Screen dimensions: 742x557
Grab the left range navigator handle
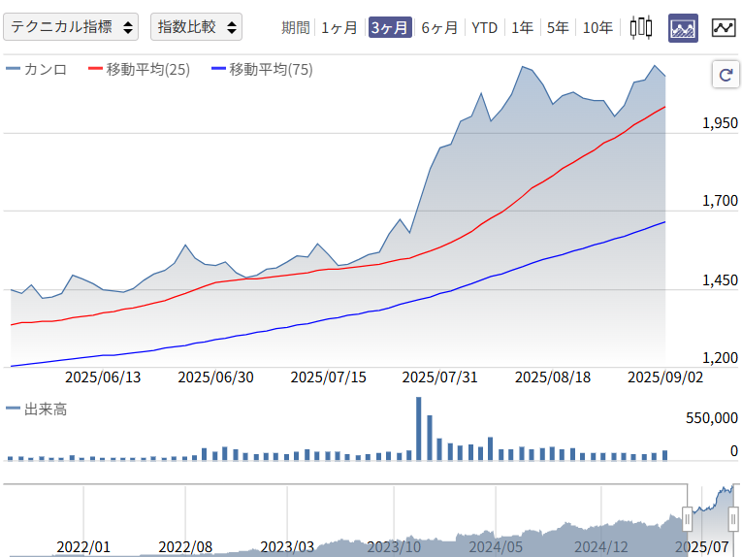687,519
